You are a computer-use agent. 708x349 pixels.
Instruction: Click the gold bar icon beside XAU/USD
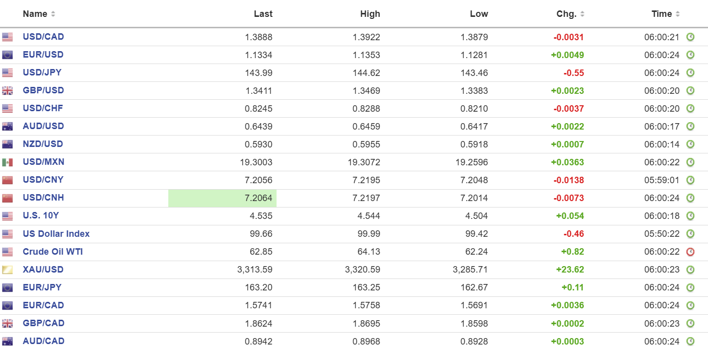7,270
